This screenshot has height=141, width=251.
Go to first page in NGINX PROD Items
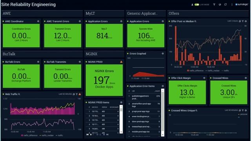click(x=87, y=135)
